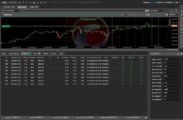Adjust the Per Position SL stepper
Viewport: 183px width, 120px height.
point(180,99)
